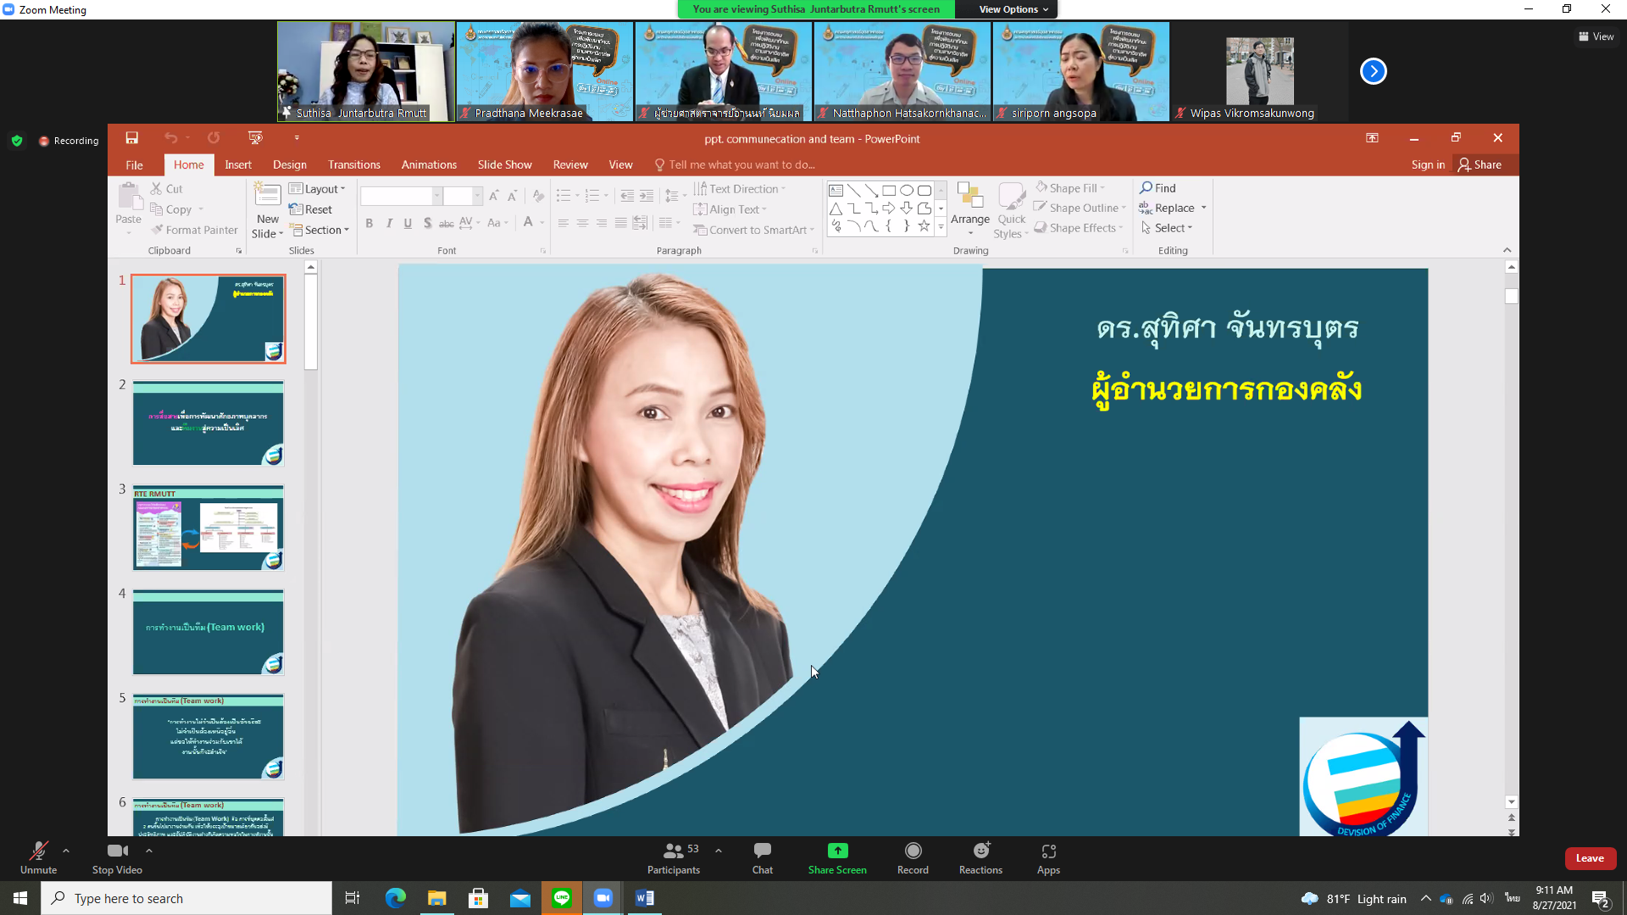Click Sign in on PowerPoint
The image size is (1627, 915).
coord(1428,164)
